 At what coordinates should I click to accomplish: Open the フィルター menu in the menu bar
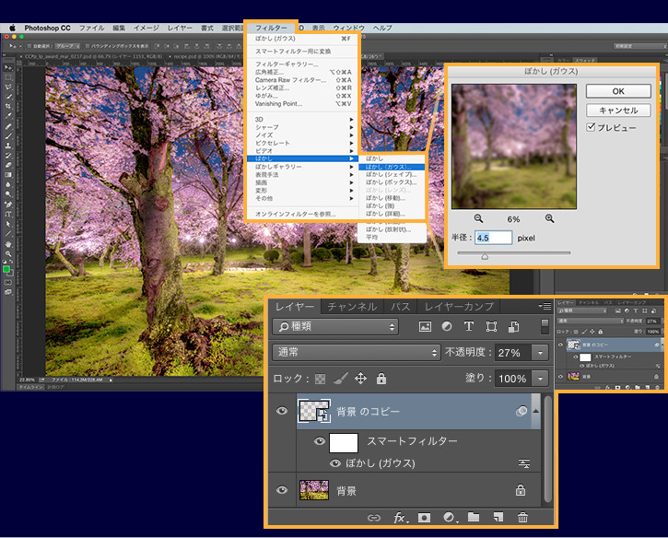(271, 28)
